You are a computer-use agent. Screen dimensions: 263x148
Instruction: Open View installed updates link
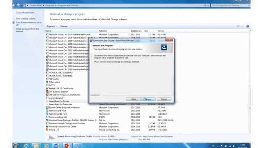click(25, 18)
